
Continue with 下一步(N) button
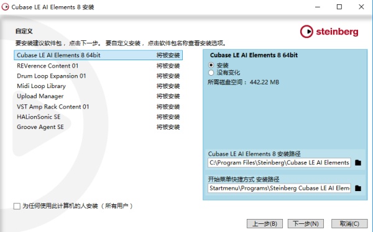point(306,224)
